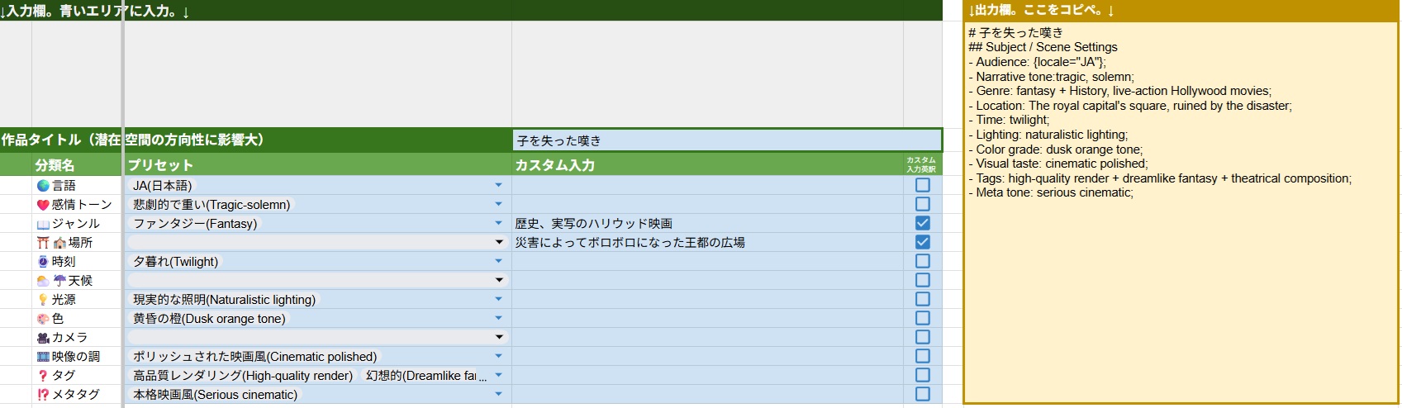Open the 夕暮れ(Twilight) time preset dropdown
The height and width of the screenshot is (408, 1402).
click(498, 262)
